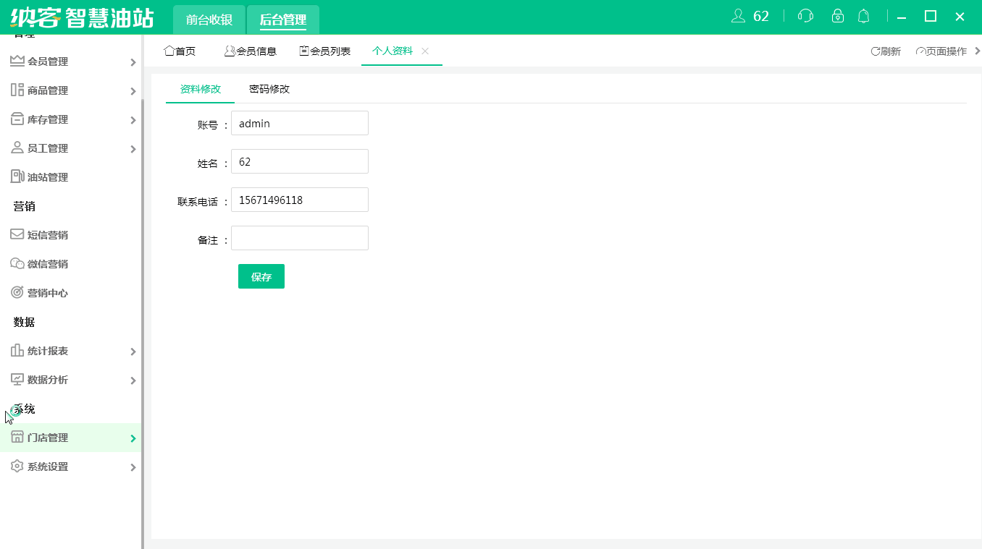Image resolution: width=982 pixels, height=549 pixels.
Task: Click the lock screen icon
Action: click(x=838, y=15)
